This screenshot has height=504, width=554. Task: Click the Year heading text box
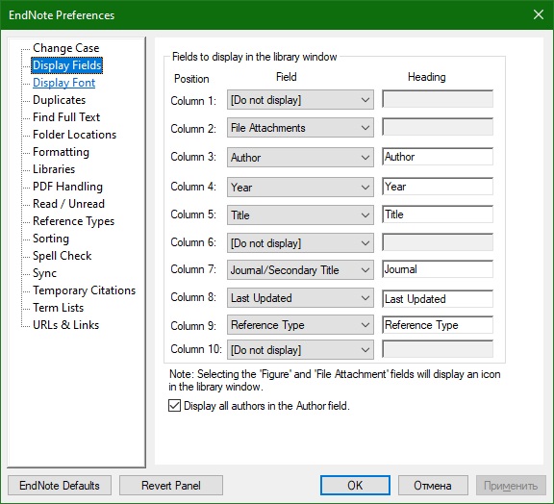(x=438, y=187)
